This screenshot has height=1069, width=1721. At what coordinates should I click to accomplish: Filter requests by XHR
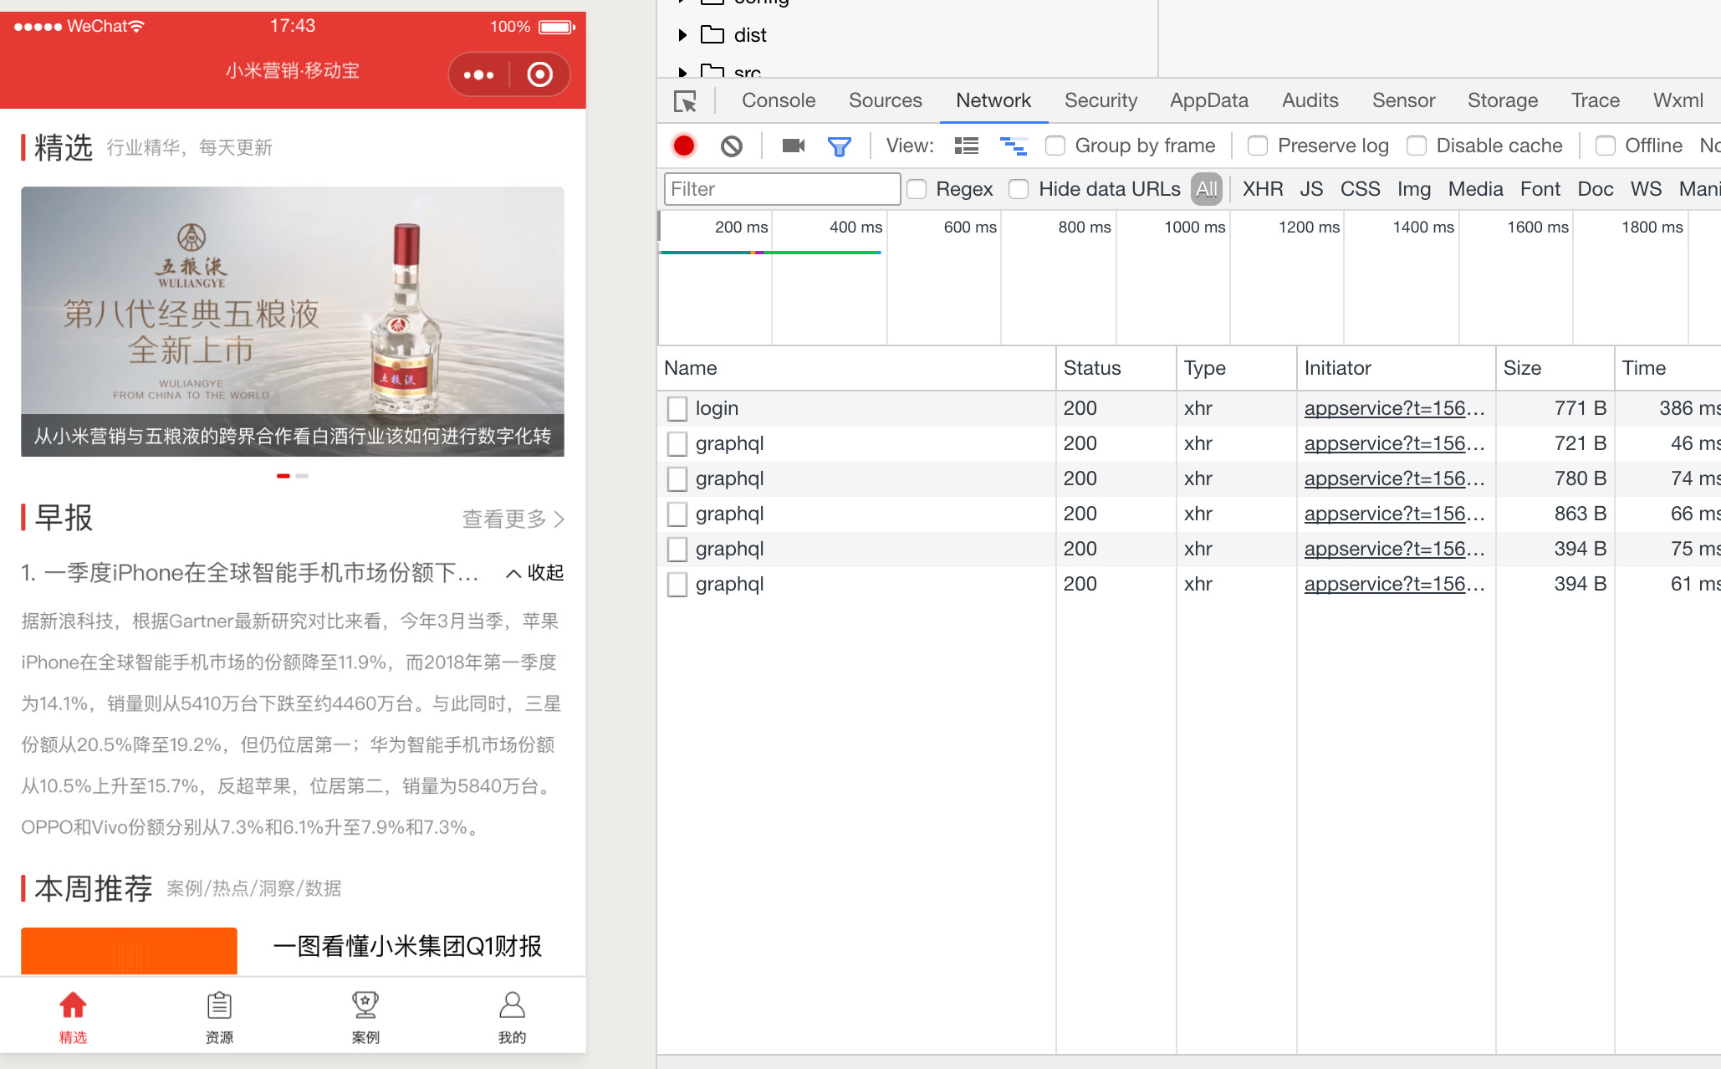coord(1263,189)
